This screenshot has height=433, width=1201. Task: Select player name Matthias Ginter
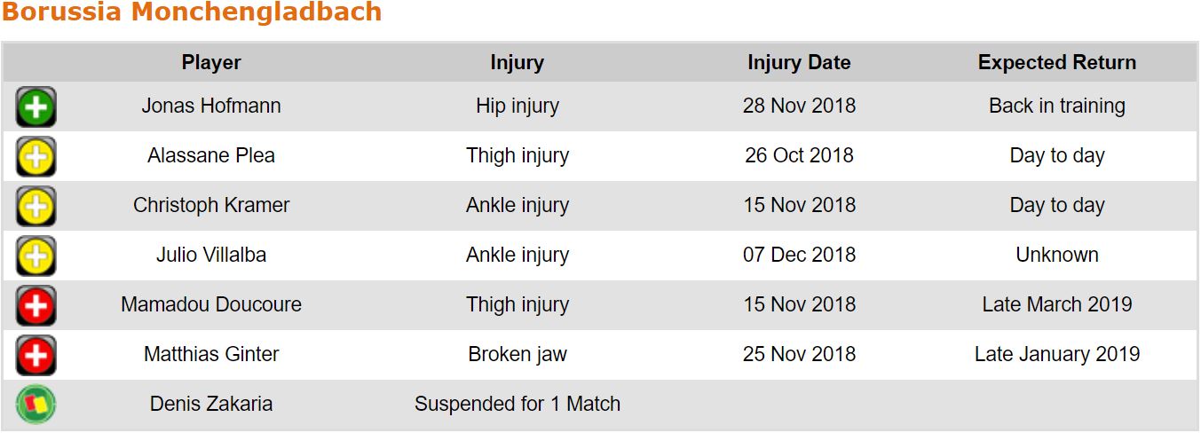(x=211, y=354)
